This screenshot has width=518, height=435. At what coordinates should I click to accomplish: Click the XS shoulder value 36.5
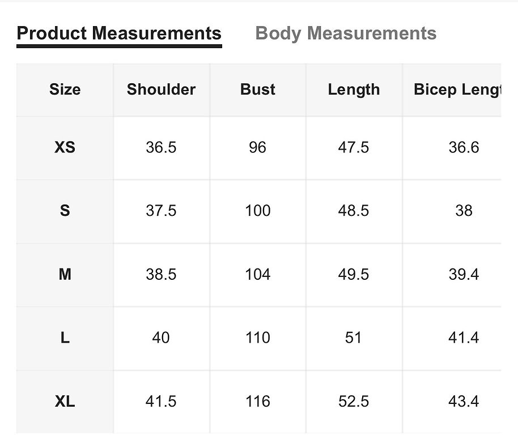coord(161,147)
